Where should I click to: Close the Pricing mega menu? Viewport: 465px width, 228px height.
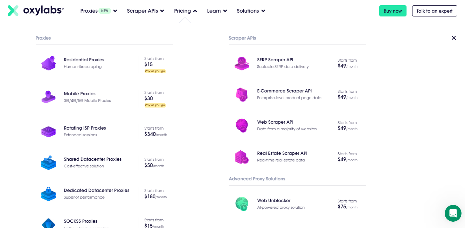coord(454,38)
